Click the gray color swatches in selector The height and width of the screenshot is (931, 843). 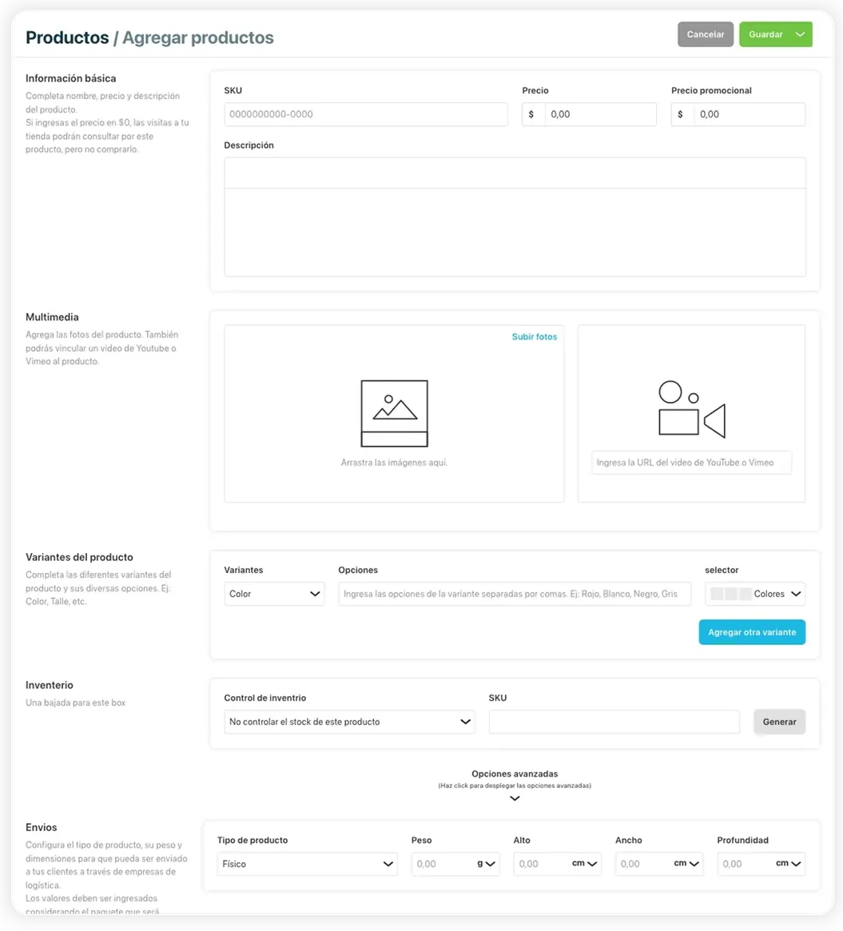pos(731,594)
